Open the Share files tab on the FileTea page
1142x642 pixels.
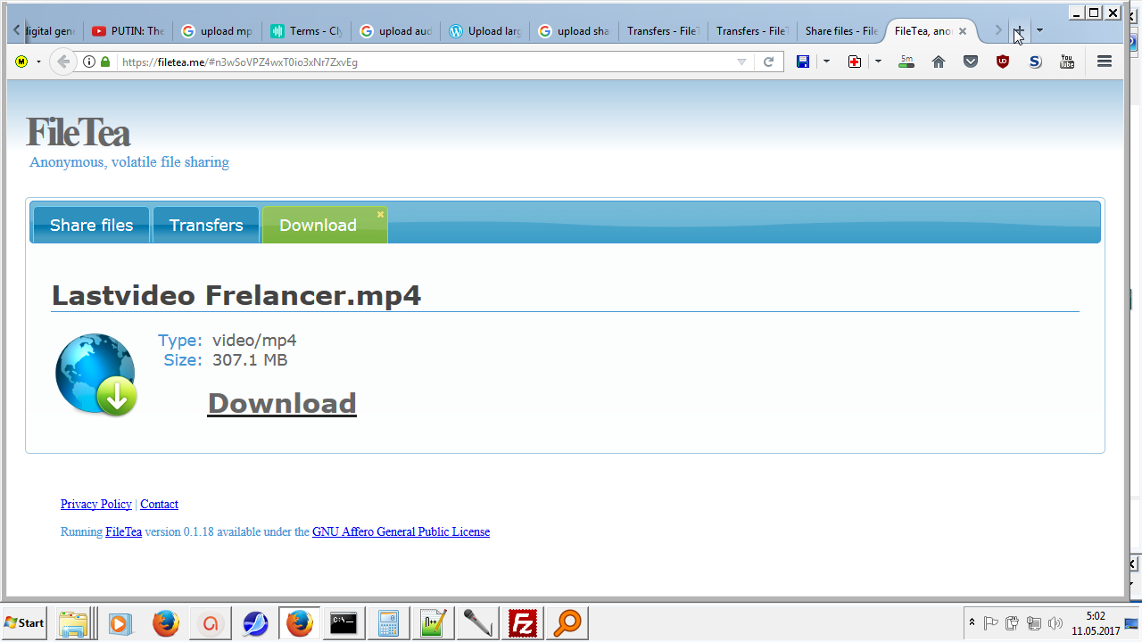pos(92,225)
